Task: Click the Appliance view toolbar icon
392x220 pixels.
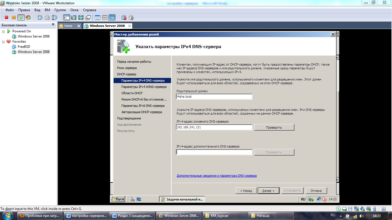Action: (x=104, y=17)
